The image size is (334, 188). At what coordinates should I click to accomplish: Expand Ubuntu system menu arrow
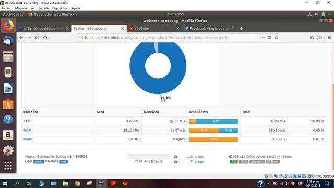point(329,14)
